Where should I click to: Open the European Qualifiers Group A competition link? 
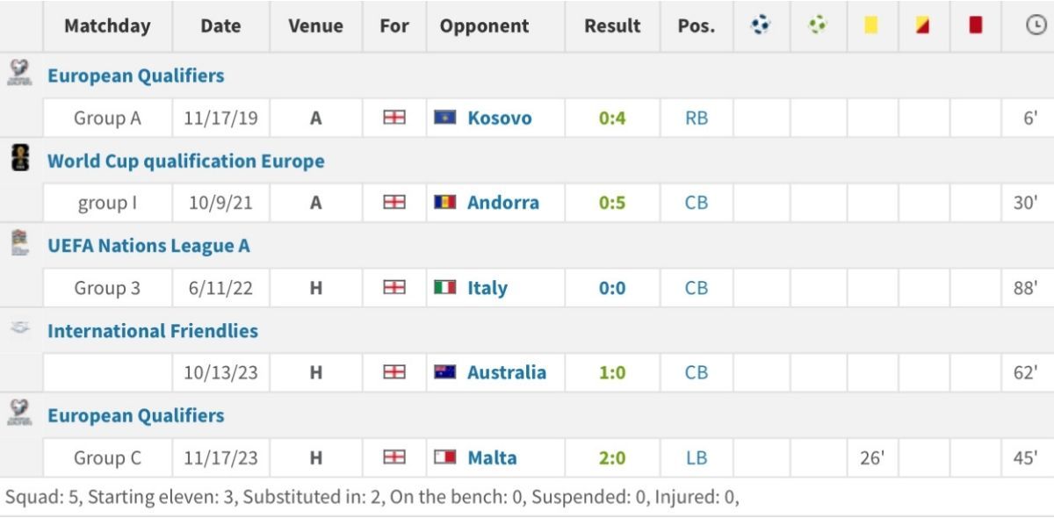click(136, 76)
